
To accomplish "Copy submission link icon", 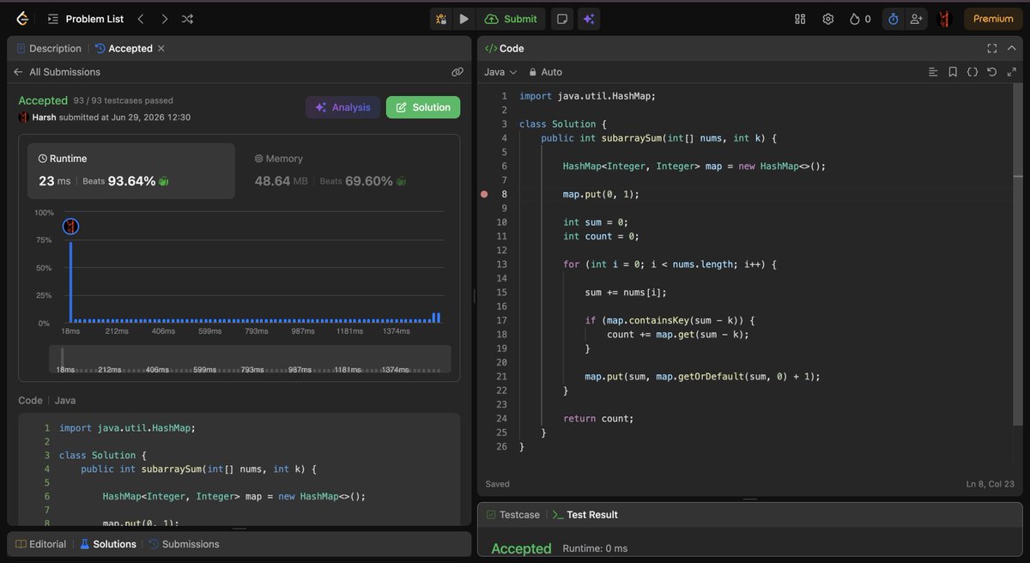I will (457, 72).
